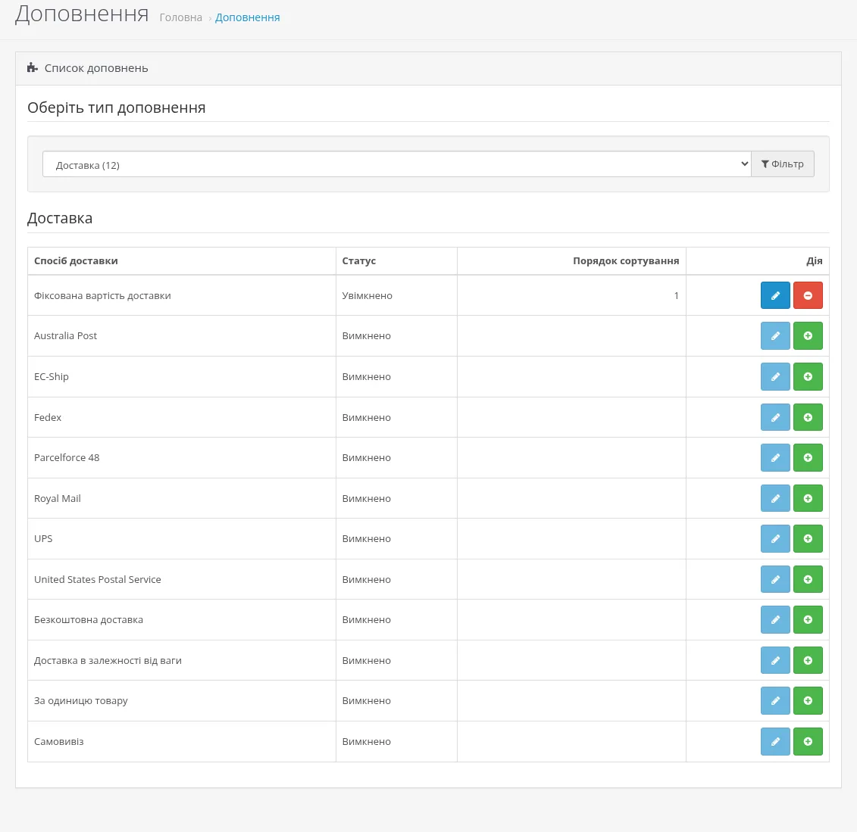Install the United States Postal Service extension

click(808, 579)
